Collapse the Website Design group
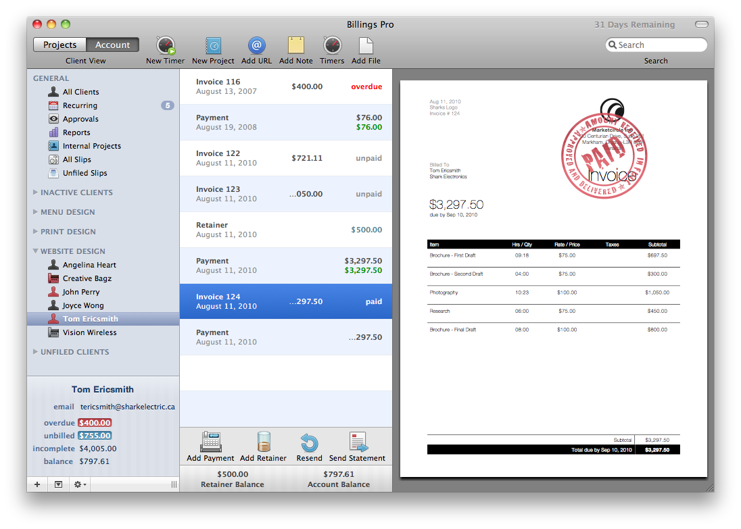The image size is (741, 529). tap(35, 251)
